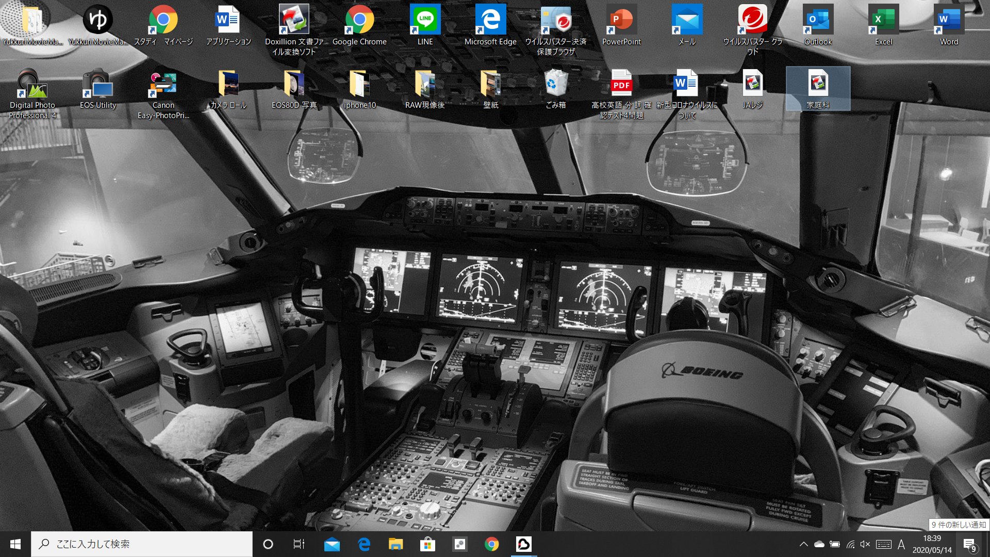Open the EOS80D 写真 folder
The height and width of the screenshot is (557, 990).
[294, 89]
